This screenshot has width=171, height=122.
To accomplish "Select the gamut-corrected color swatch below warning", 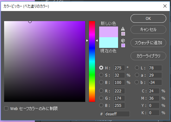I will click(x=123, y=34).
